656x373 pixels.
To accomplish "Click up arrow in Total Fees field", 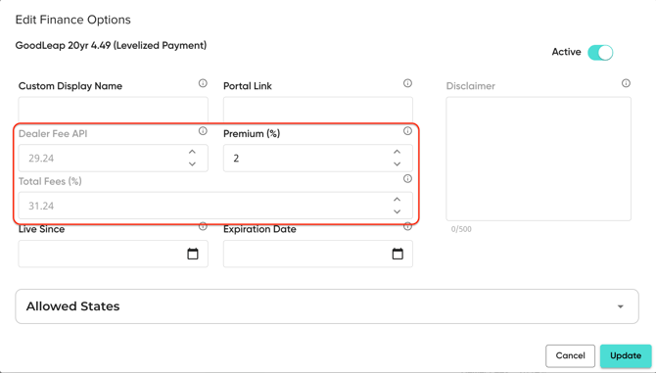I will coord(398,200).
